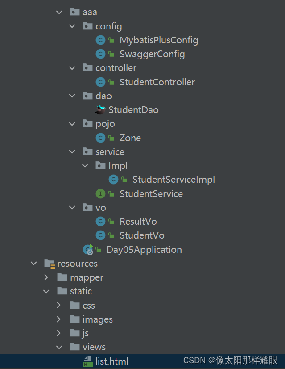This screenshot has width=285, height=369.
Task: Click the Spring Boot icon on Day05Application
Action: 87,249
